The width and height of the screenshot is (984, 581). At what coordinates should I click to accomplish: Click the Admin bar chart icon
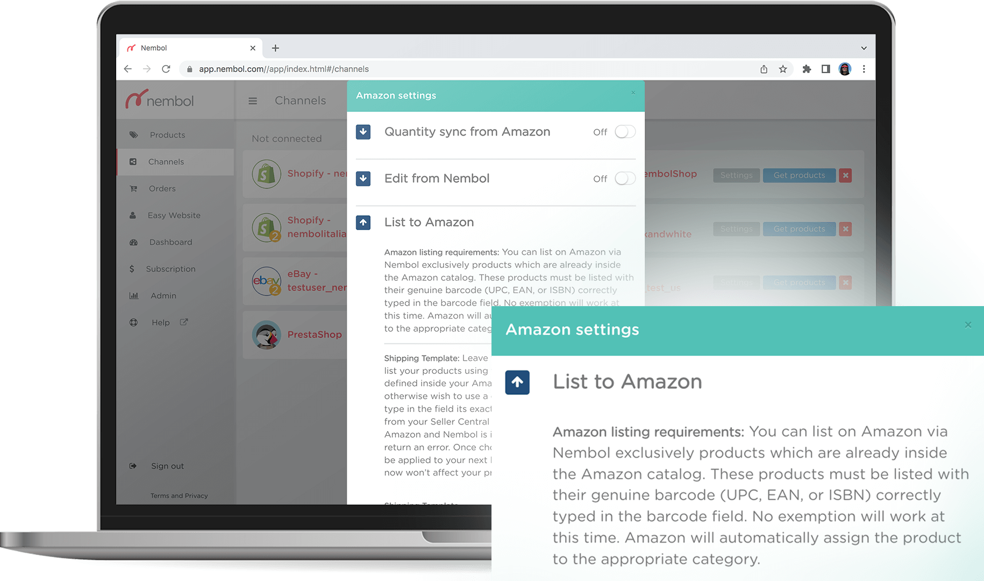(133, 296)
